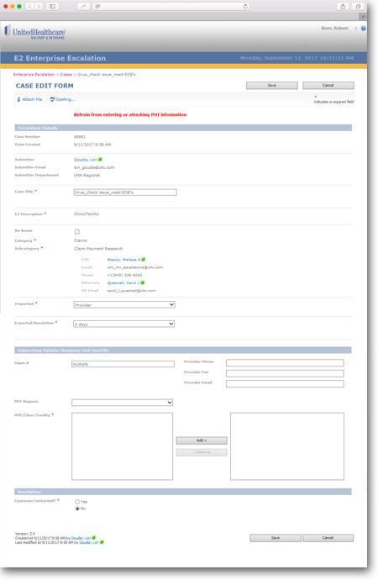Click the Resolution section header

pos(183,492)
